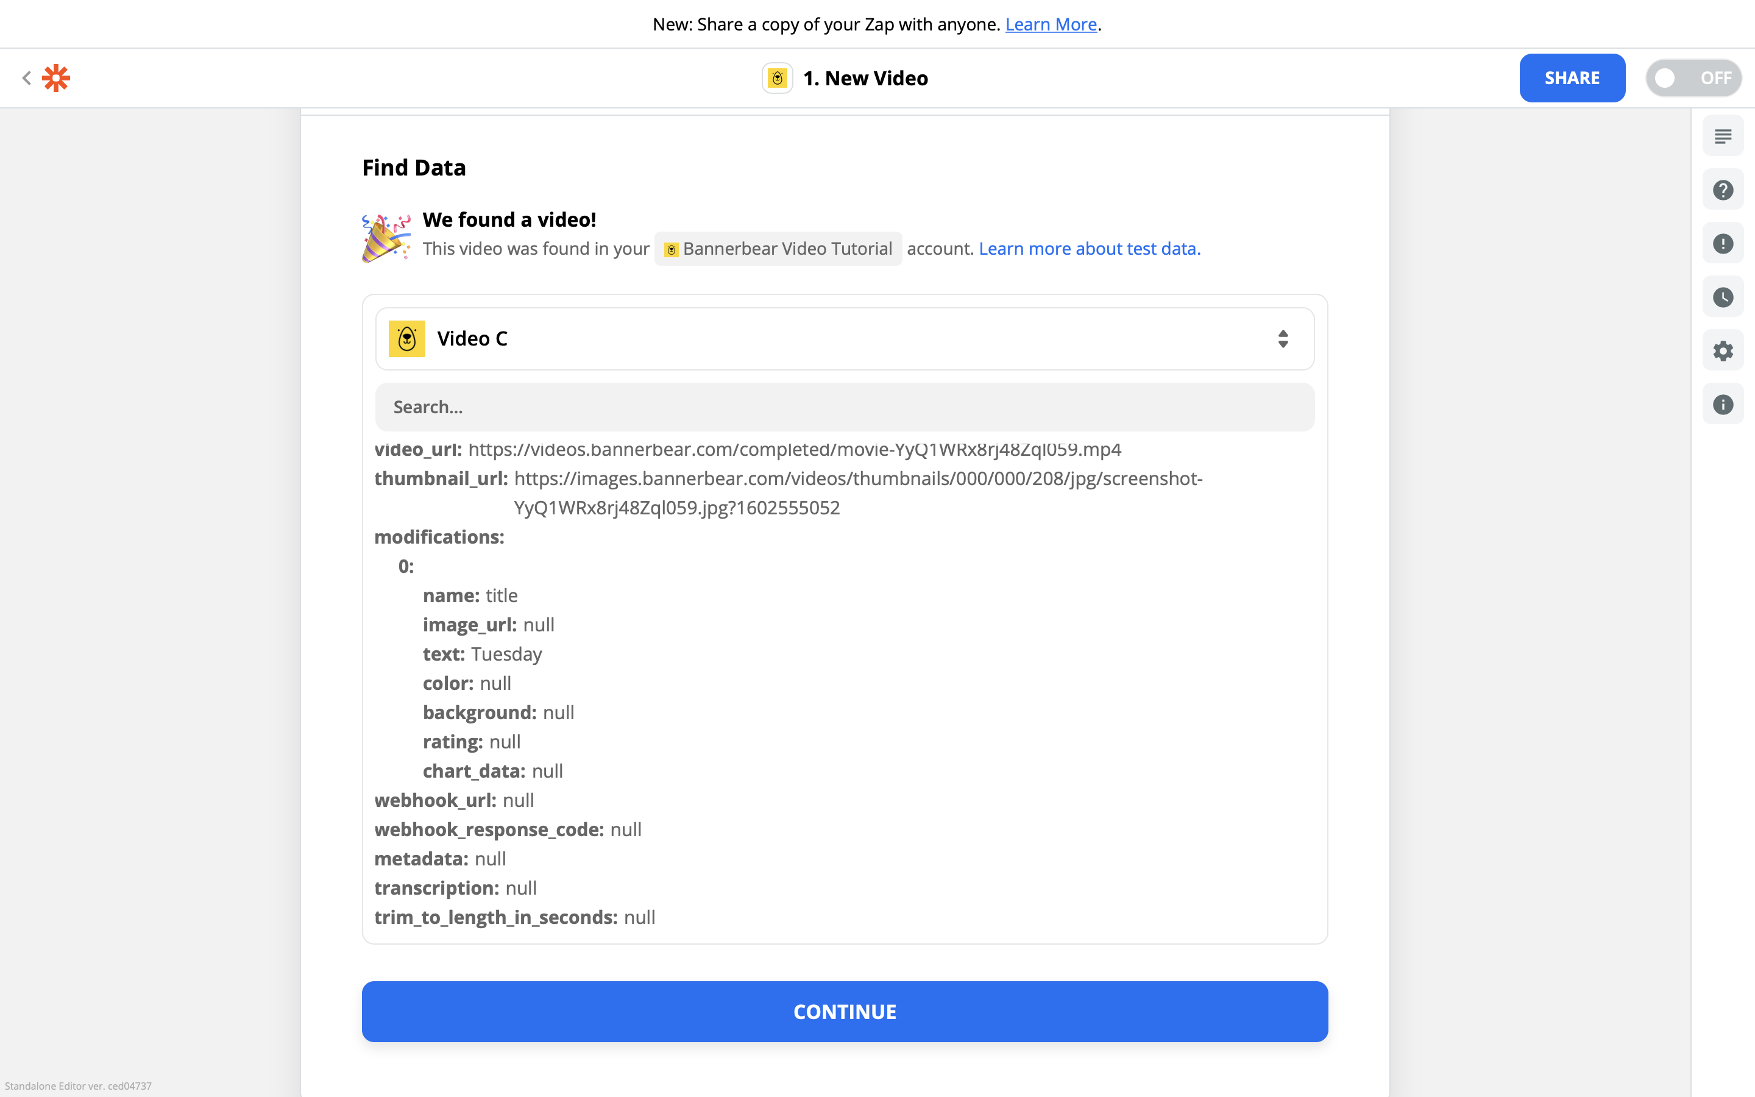Click the Bannerbear logo in Video C row
Image resolution: width=1755 pixels, height=1097 pixels.
[407, 339]
